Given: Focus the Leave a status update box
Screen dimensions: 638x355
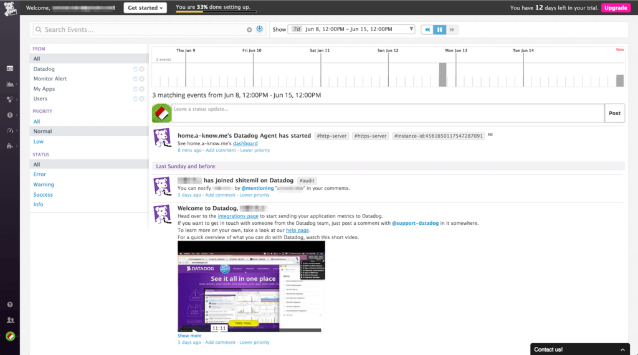Looking at the screenshot, I should pos(388,113).
